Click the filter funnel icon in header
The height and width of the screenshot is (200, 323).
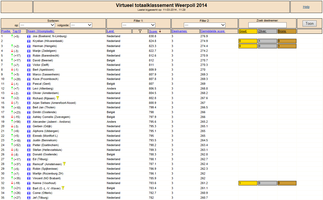(140, 31)
